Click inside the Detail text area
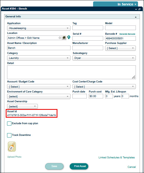 71,72
